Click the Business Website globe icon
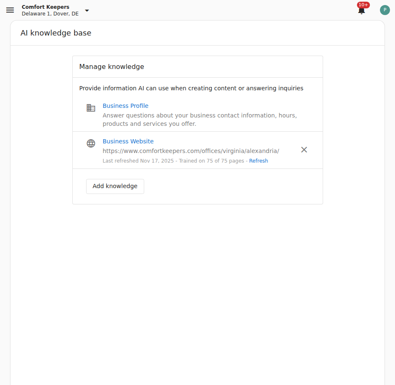 pyautogui.click(x=91, y=143)
